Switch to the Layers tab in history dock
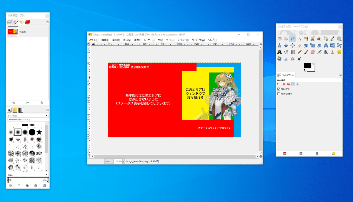 (x=9, y=22)
